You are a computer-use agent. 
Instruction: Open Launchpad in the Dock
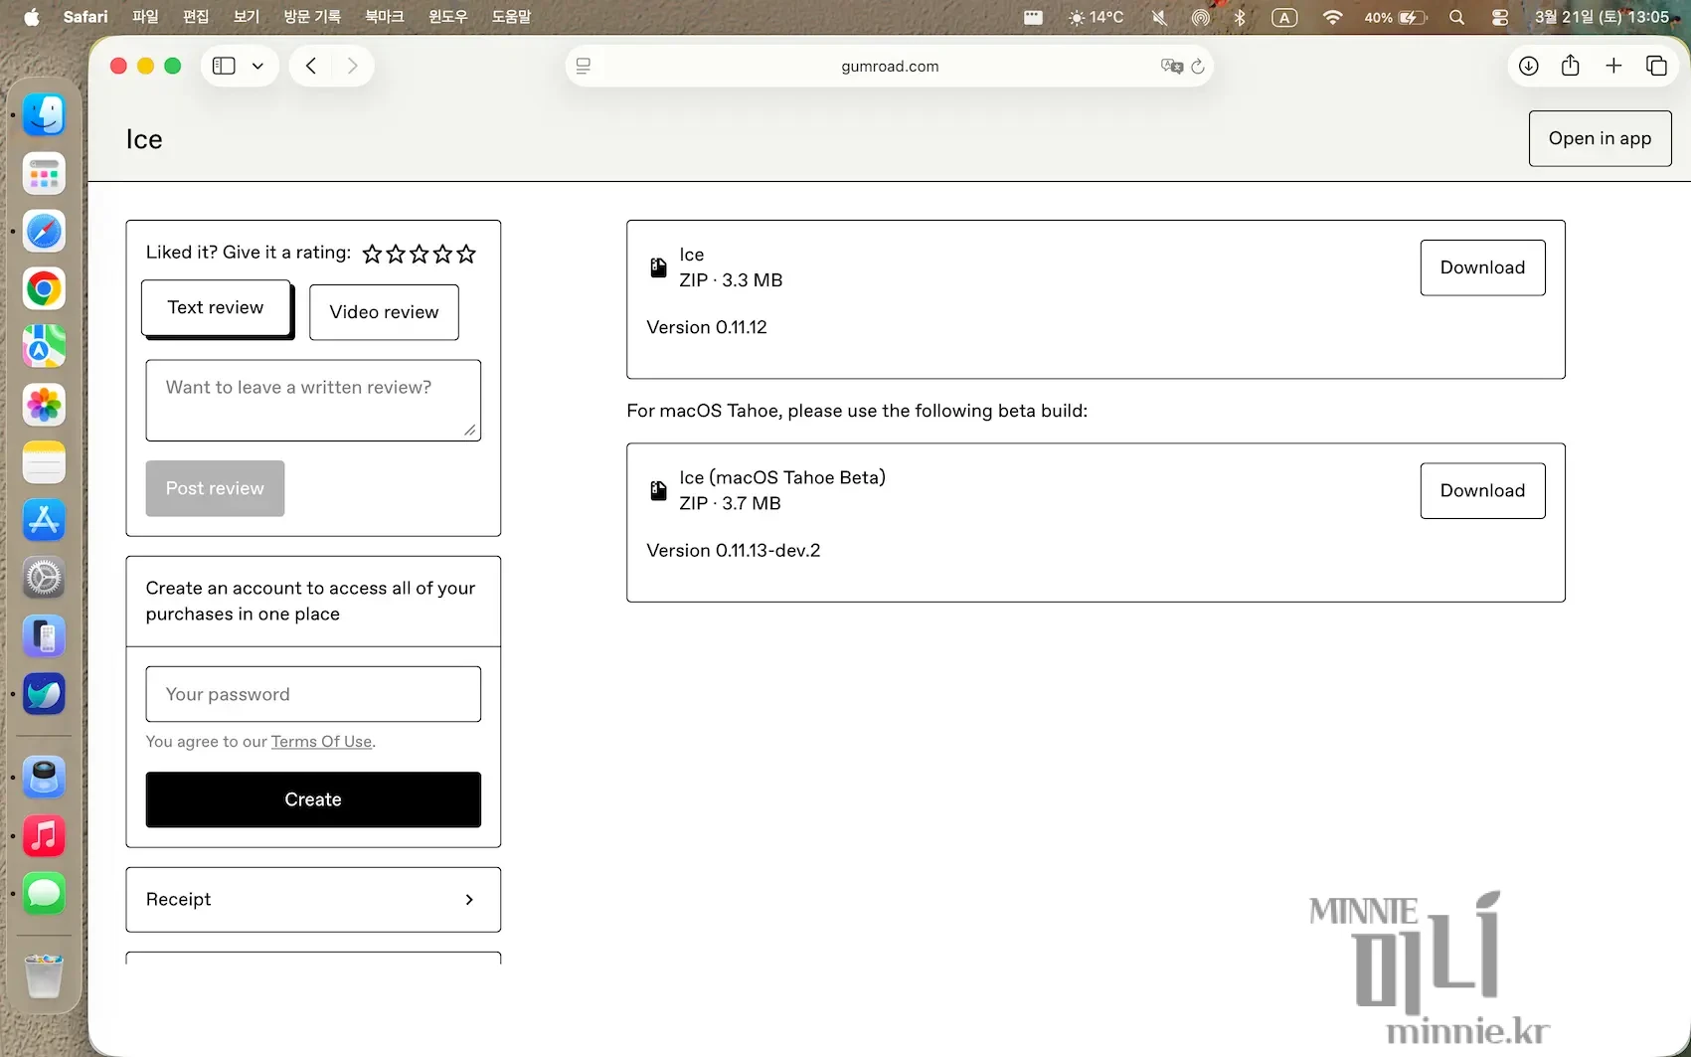44,174
